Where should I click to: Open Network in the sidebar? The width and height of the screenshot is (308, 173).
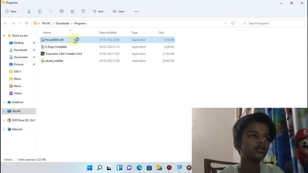[x=17, y=129]
